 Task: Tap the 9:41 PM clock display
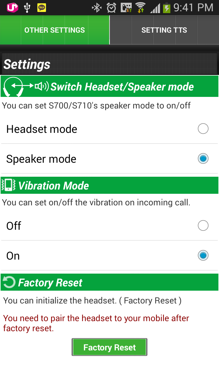tap(193, 8)
